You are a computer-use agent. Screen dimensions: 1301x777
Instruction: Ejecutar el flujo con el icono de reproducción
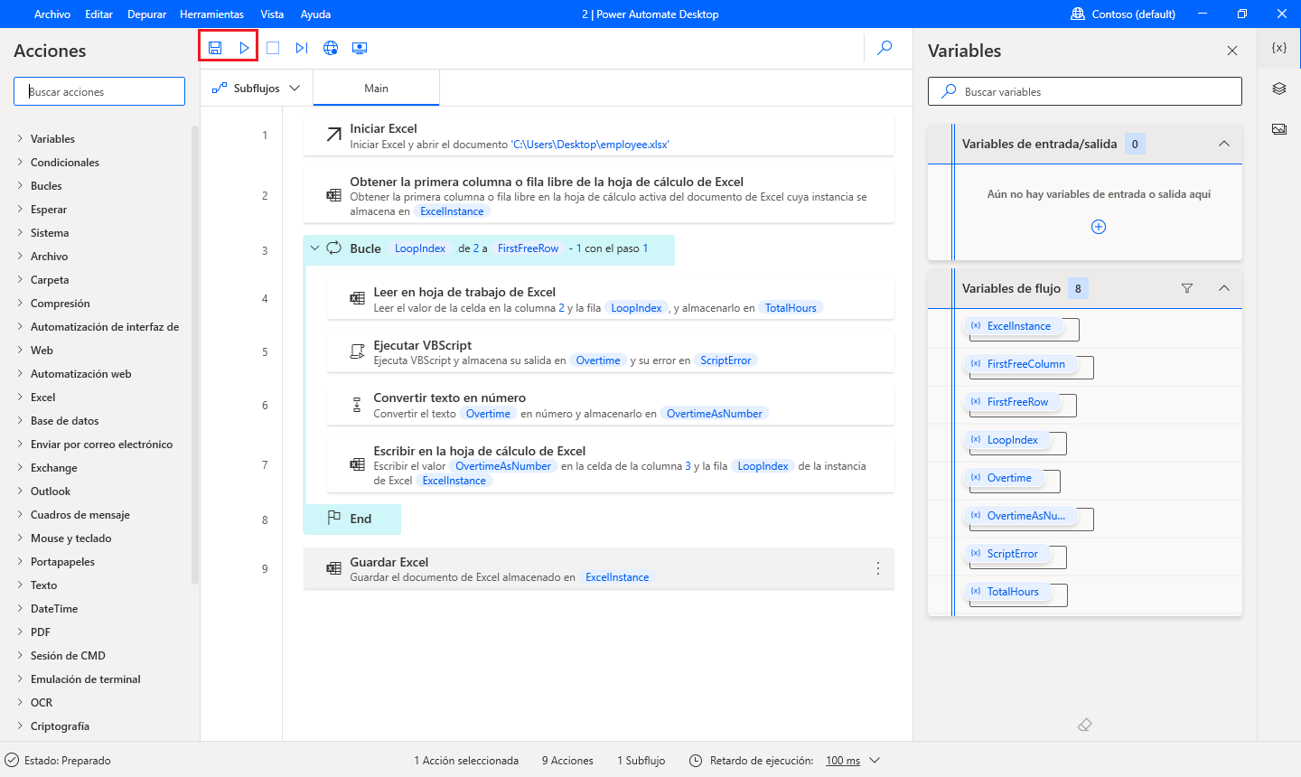[x=244, y=47]
